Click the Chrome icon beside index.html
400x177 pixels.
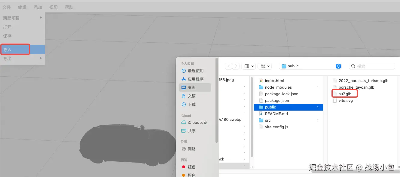(261, 81)
